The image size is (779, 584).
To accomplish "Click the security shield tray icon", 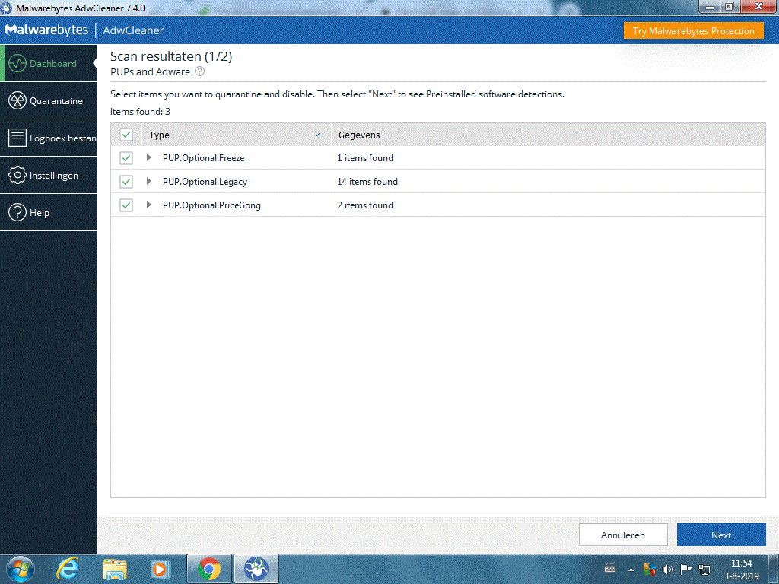I will click(x=649, y=569).
